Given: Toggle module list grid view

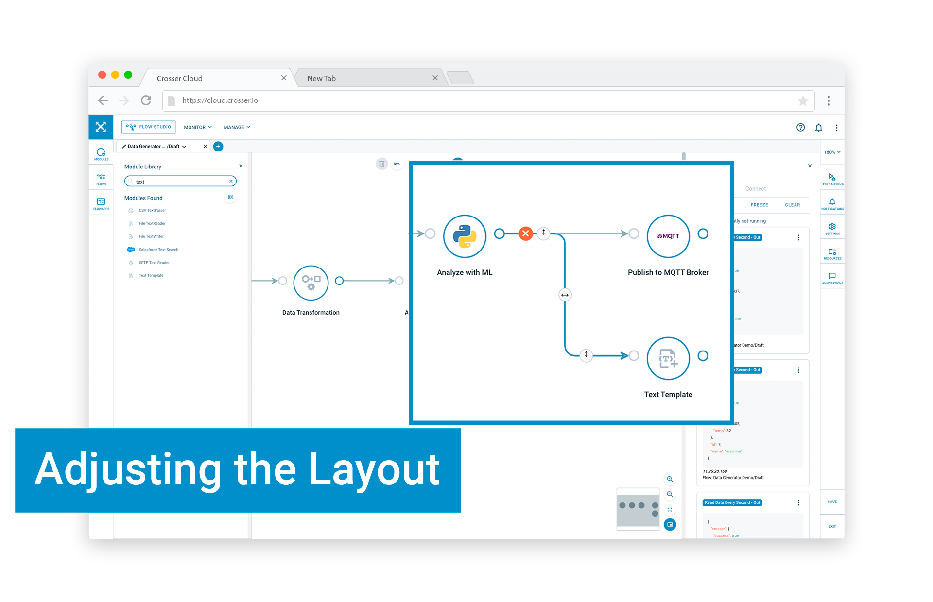Looking at the screenshot, I should tap(230, 197).
